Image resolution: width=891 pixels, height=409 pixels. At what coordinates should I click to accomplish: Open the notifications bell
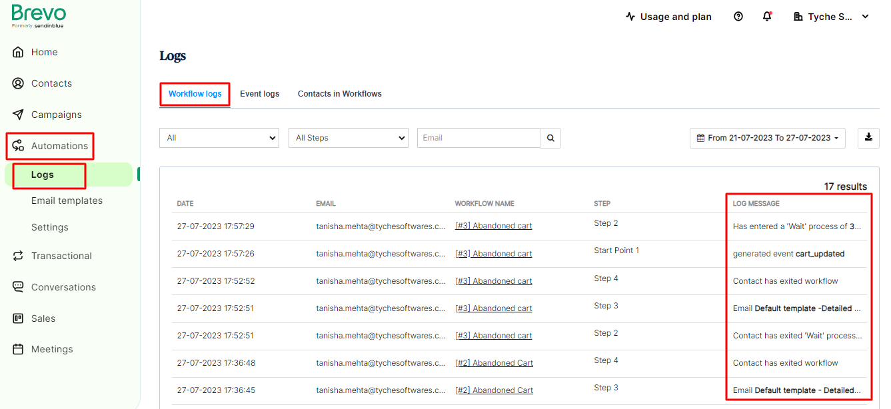pyautogui.click(x=767, y=17)
